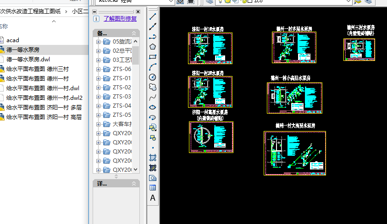Select the Construction Line tool

click(153, 27)
